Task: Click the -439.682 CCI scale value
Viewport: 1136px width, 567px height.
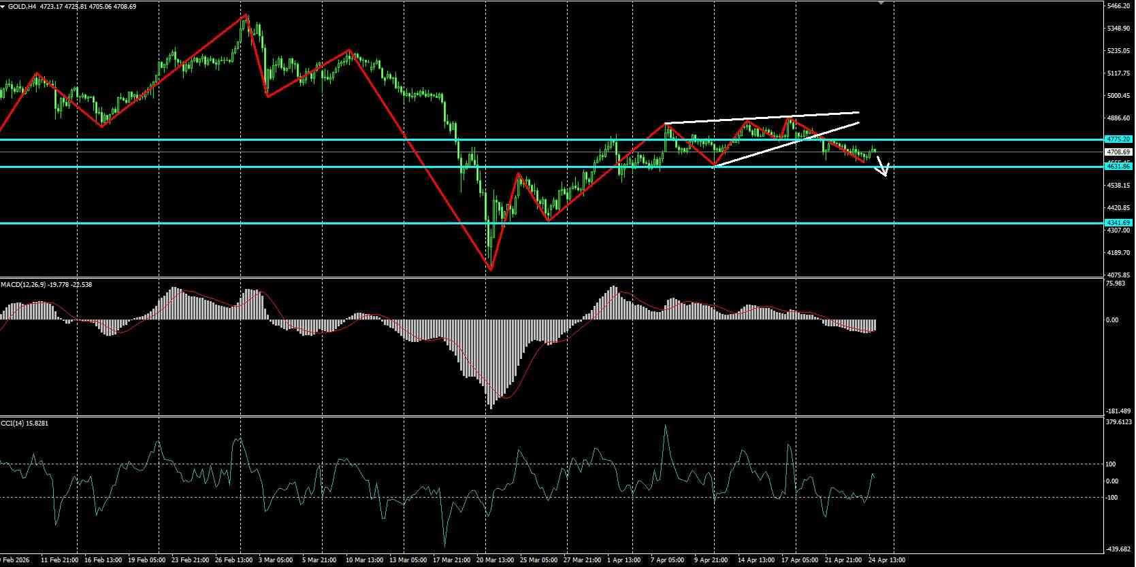Action: (x=1120, y=549)
